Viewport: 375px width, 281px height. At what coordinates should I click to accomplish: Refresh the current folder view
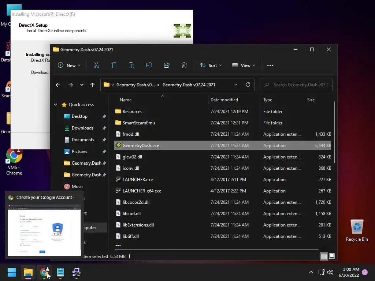pyautogui.click(x=248, y=85)
